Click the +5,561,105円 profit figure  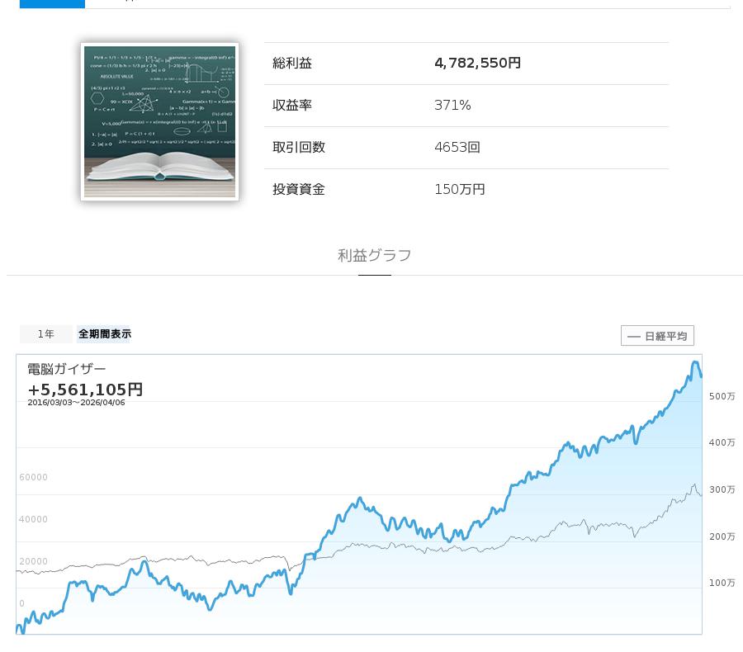[x=85, y=389]
